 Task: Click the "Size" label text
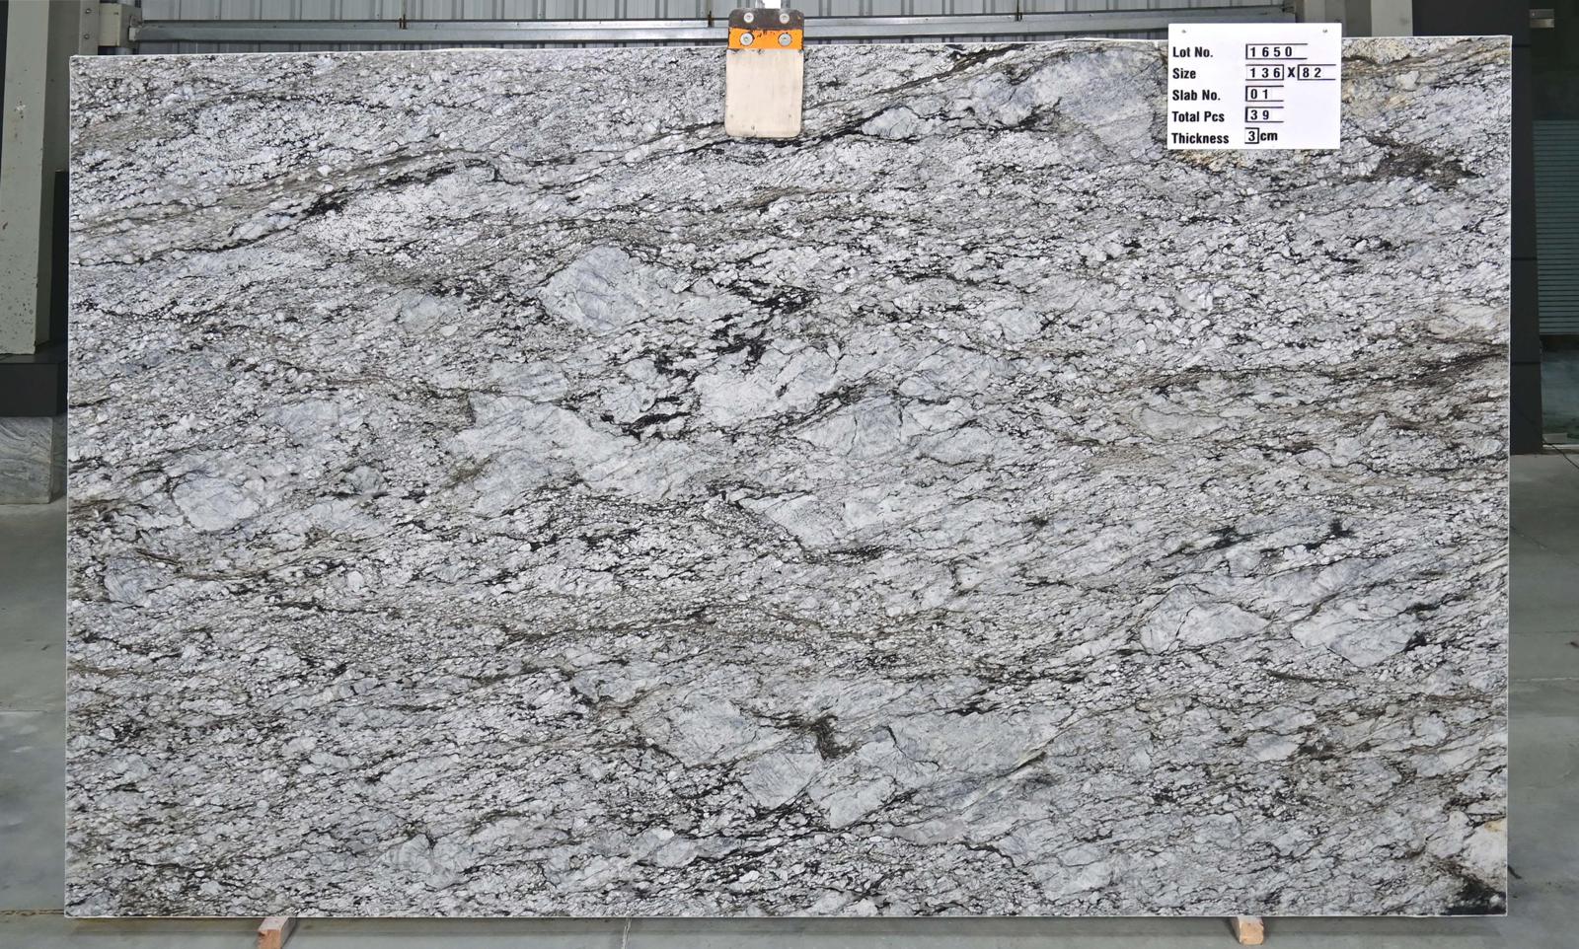[x=1183, y=74]
